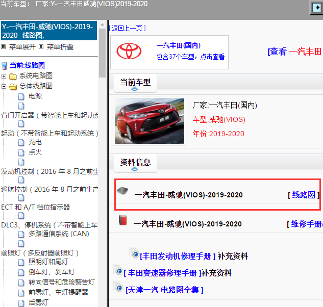This screenshot has width=323, height=307.
Task: Select the highlighted Y-一汽丰田-威驰 线路图 title
Action: coord(49,31)
